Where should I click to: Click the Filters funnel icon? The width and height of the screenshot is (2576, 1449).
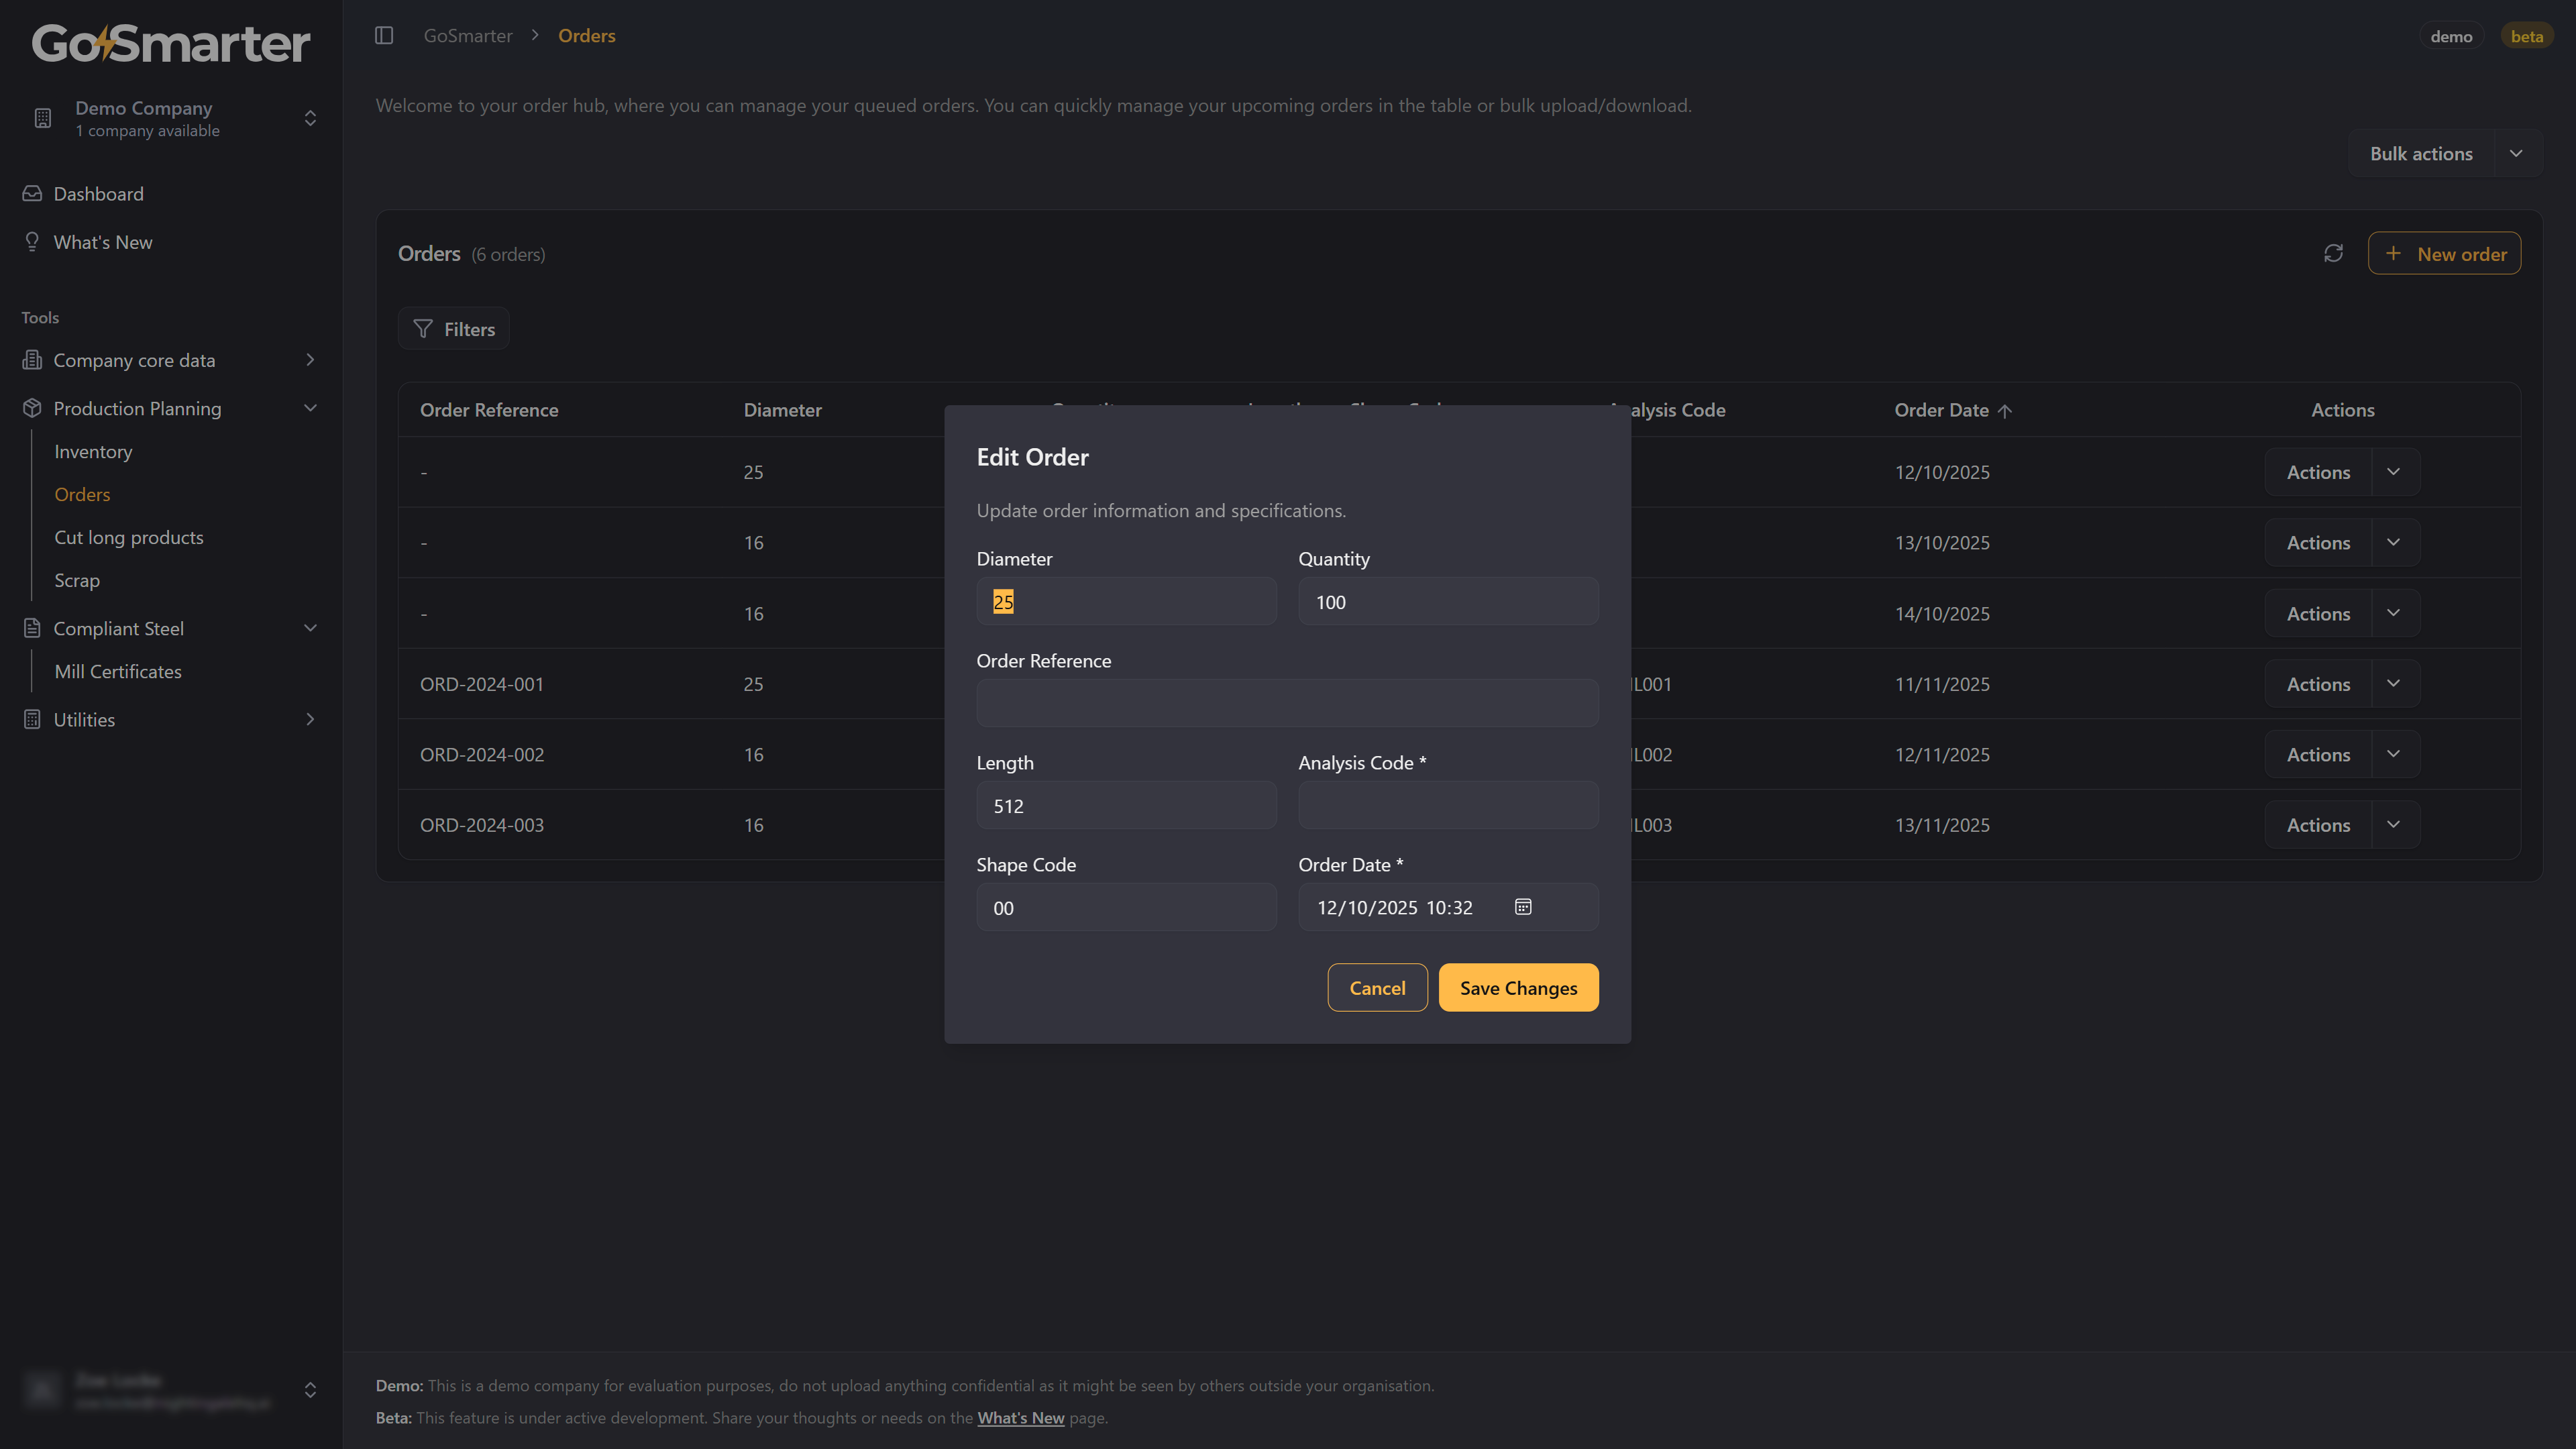coord(423,329)
